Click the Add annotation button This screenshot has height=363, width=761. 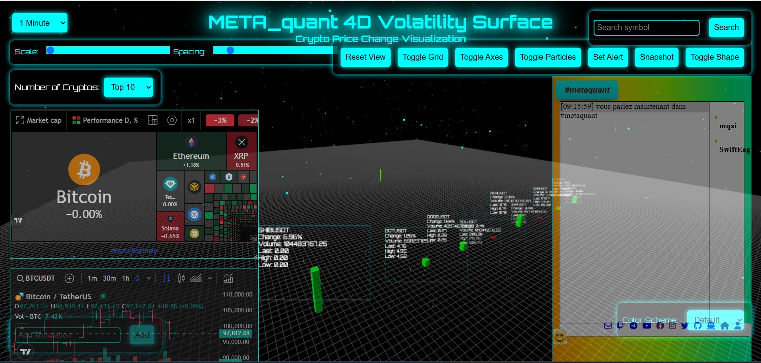(x=142, y=335)
